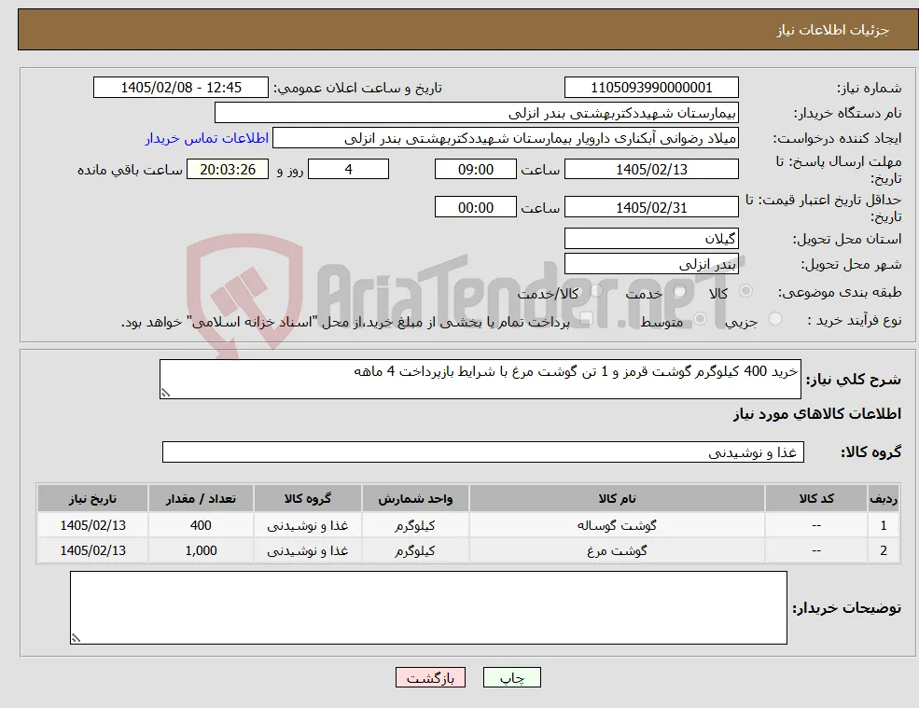The width and height of the screenshot is (919, 708).
Task: Click the remaining time 20:03:26 field
Action: pos(228,170)
